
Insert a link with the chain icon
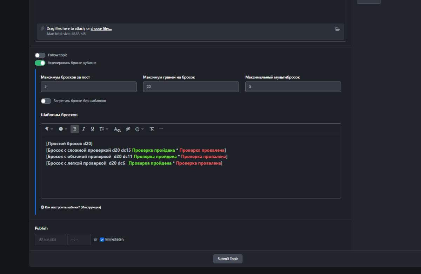(x=128, y=129)
